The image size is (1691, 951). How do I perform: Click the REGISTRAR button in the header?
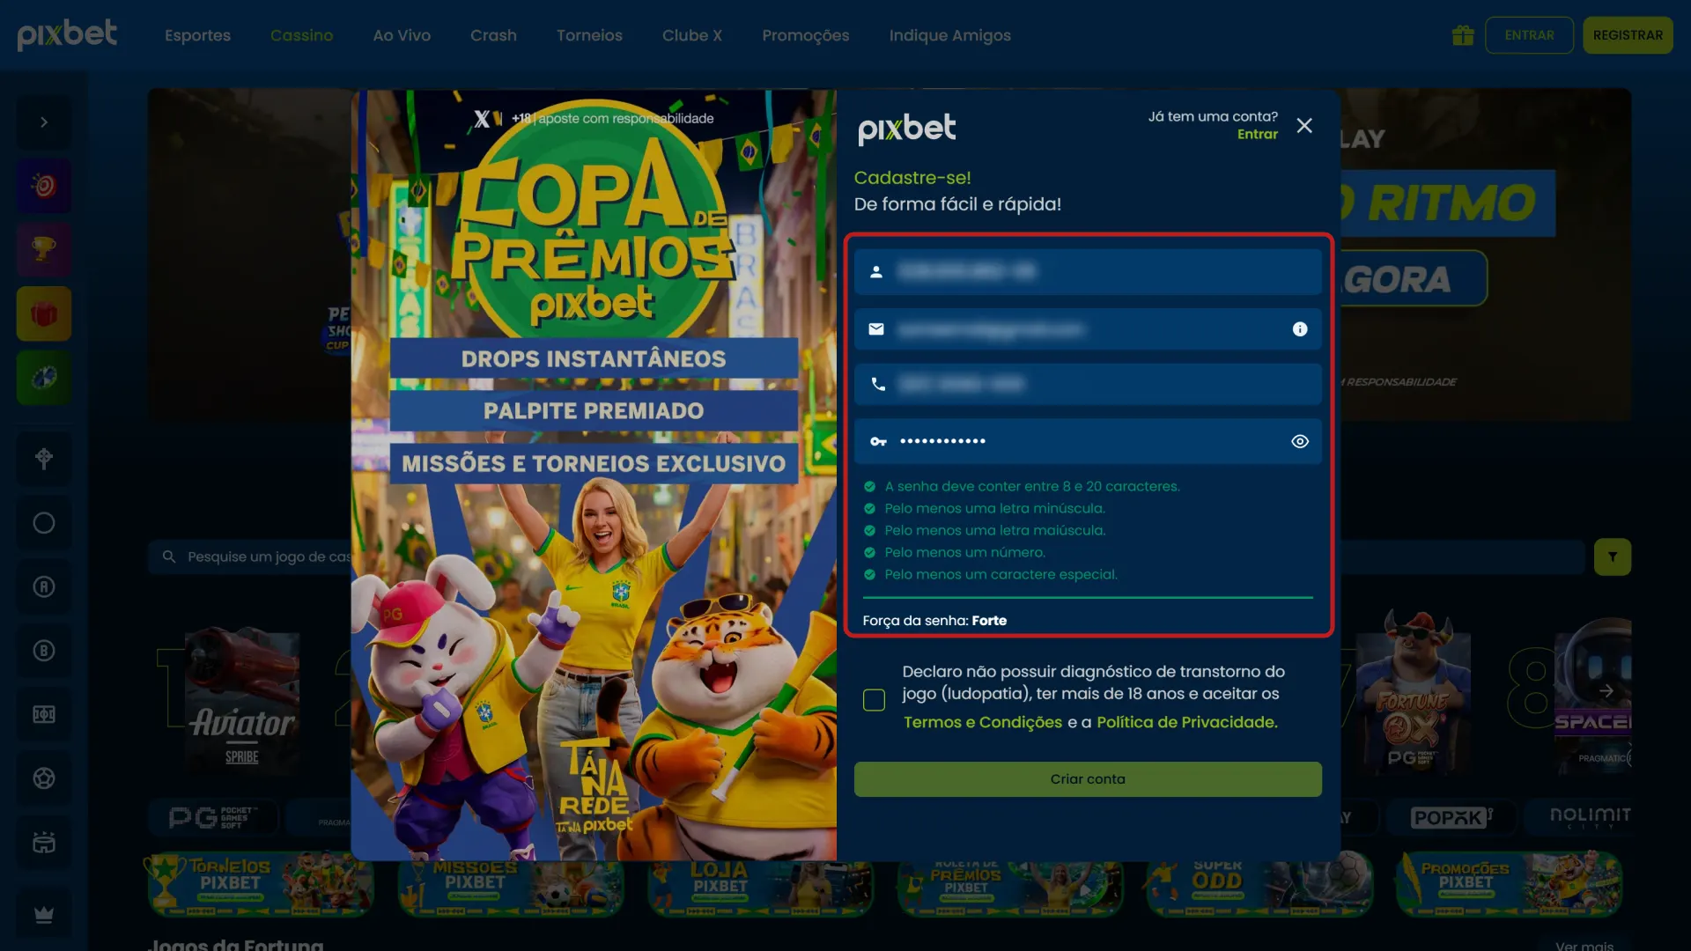(x=1628, y=35)
